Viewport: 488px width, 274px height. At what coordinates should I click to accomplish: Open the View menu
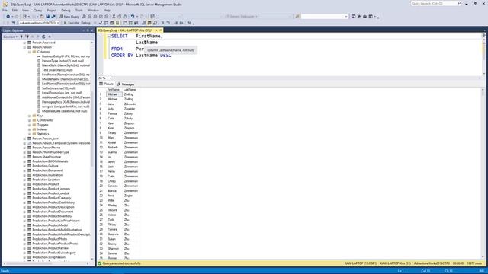[25, 10]
